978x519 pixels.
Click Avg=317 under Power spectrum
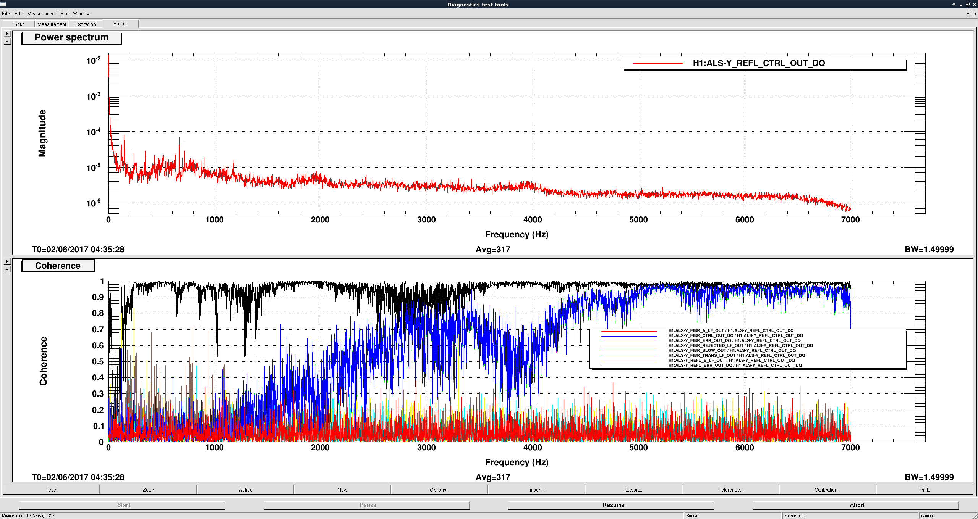pyautogui.click(x=493, y=250)
